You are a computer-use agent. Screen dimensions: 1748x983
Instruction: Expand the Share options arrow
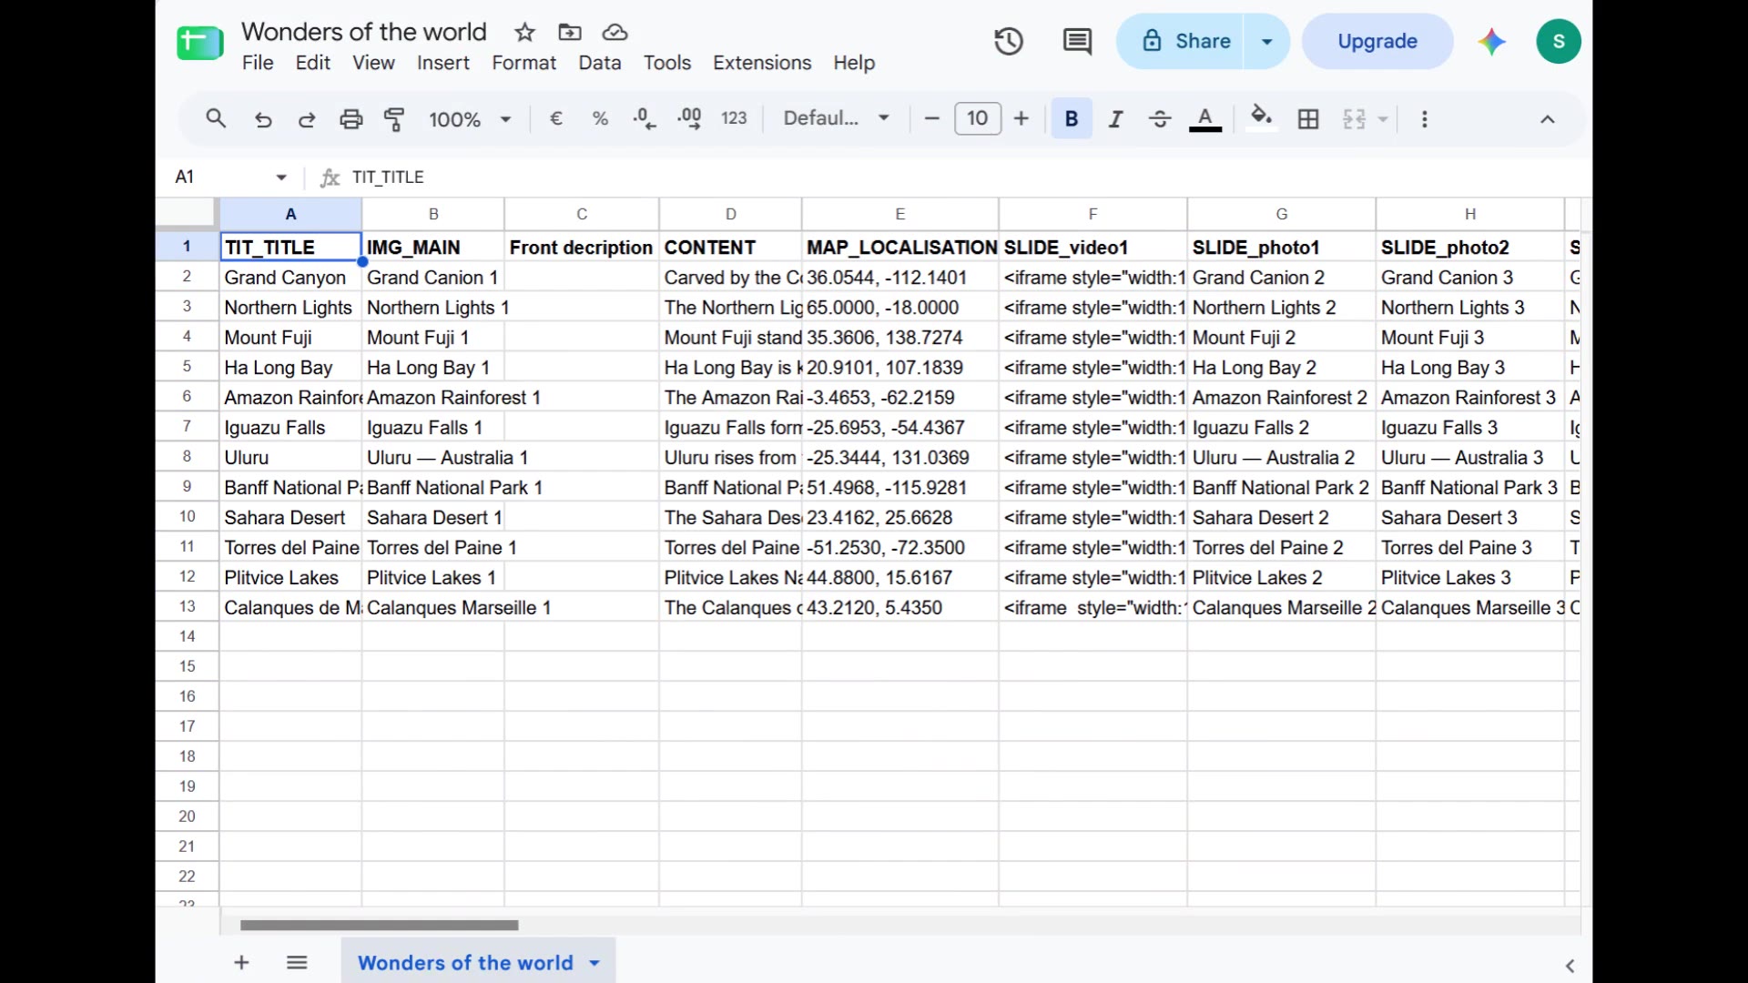tap(1266, 41)
